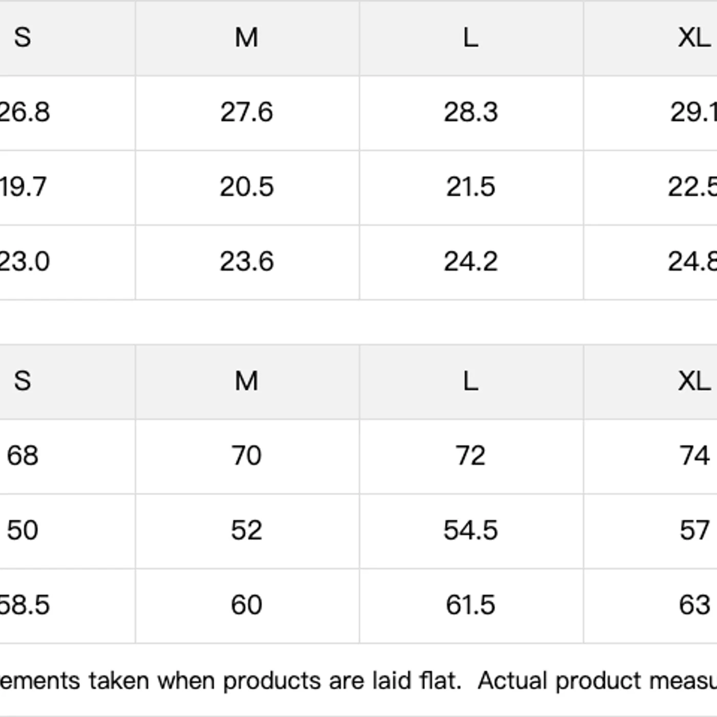Click the cell with value 60
The image size is (717, 717).
coord(246,605)
